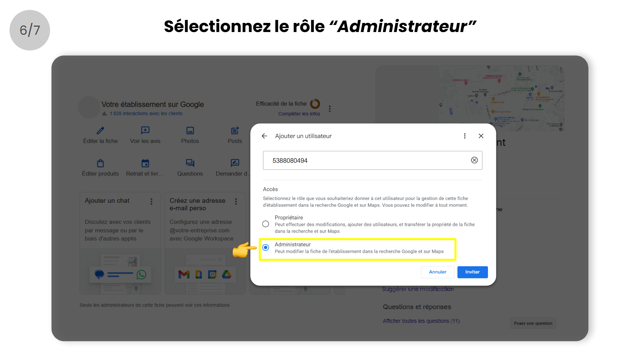641x354 pixels.
Task: Open the Ajouter un chat card menu
Action: [x=151, y=201]
